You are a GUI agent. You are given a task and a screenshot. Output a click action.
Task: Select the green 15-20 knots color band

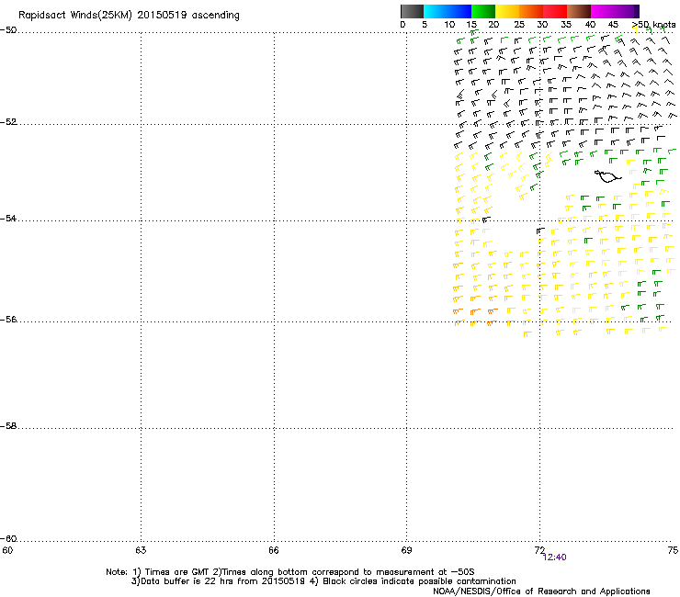[x=483, y=11]
